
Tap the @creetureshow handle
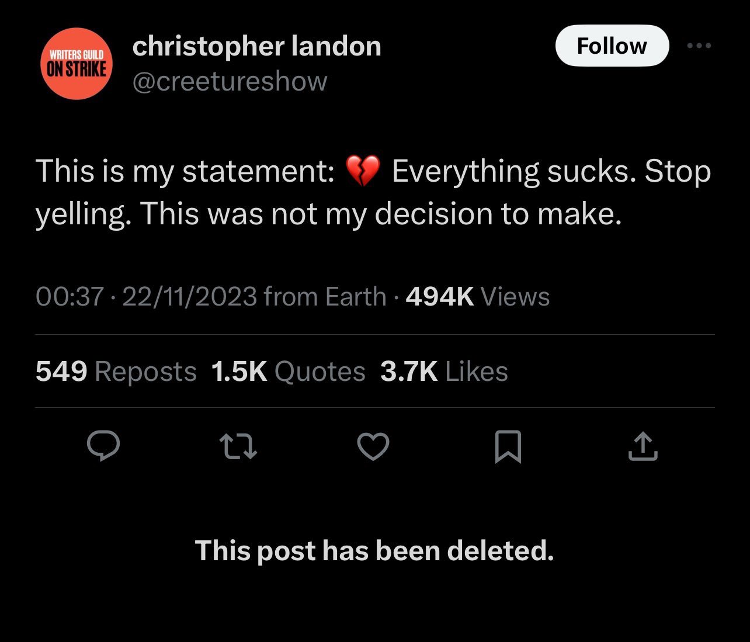pyautogui.click(x=230, y=81)
